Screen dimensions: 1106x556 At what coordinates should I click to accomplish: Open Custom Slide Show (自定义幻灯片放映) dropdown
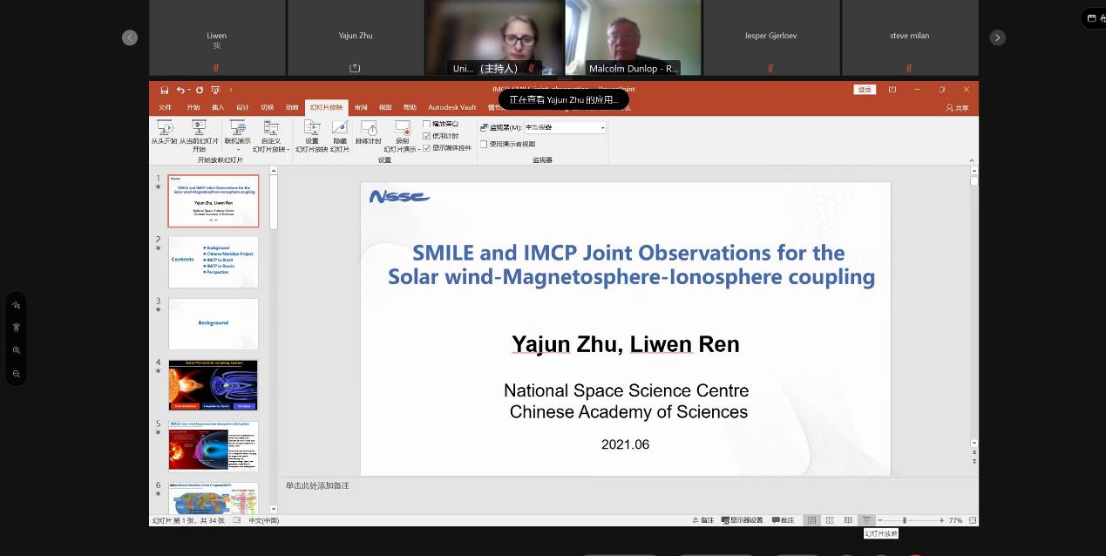(271, 136)
